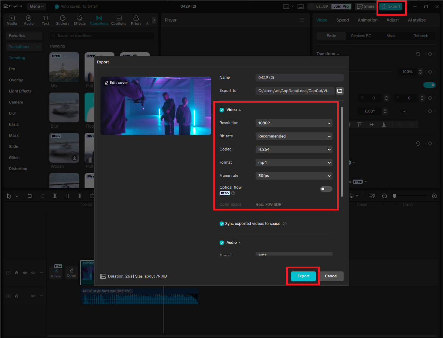This screenshot has width=443, height=338.
Task: Click top-right Export button
Action: (x=391, y=7)
